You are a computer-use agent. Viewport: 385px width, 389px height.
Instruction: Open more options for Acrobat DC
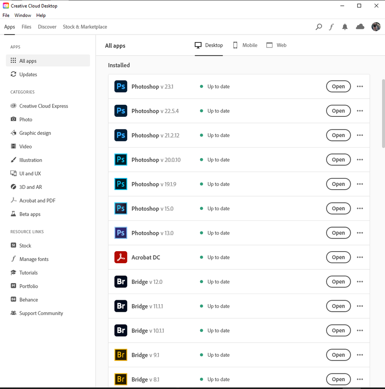click(360, 257)
